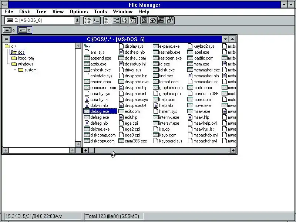The width and height of the screenshot is (296, 222).
Task: Open the Tools menu
Action: (x=100, y=12)
